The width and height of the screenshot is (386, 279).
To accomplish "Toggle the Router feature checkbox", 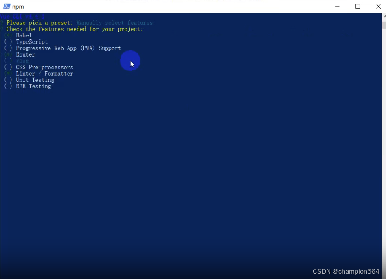I will (x=8, y=54).
